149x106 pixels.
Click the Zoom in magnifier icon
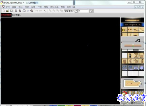[20, 11]
